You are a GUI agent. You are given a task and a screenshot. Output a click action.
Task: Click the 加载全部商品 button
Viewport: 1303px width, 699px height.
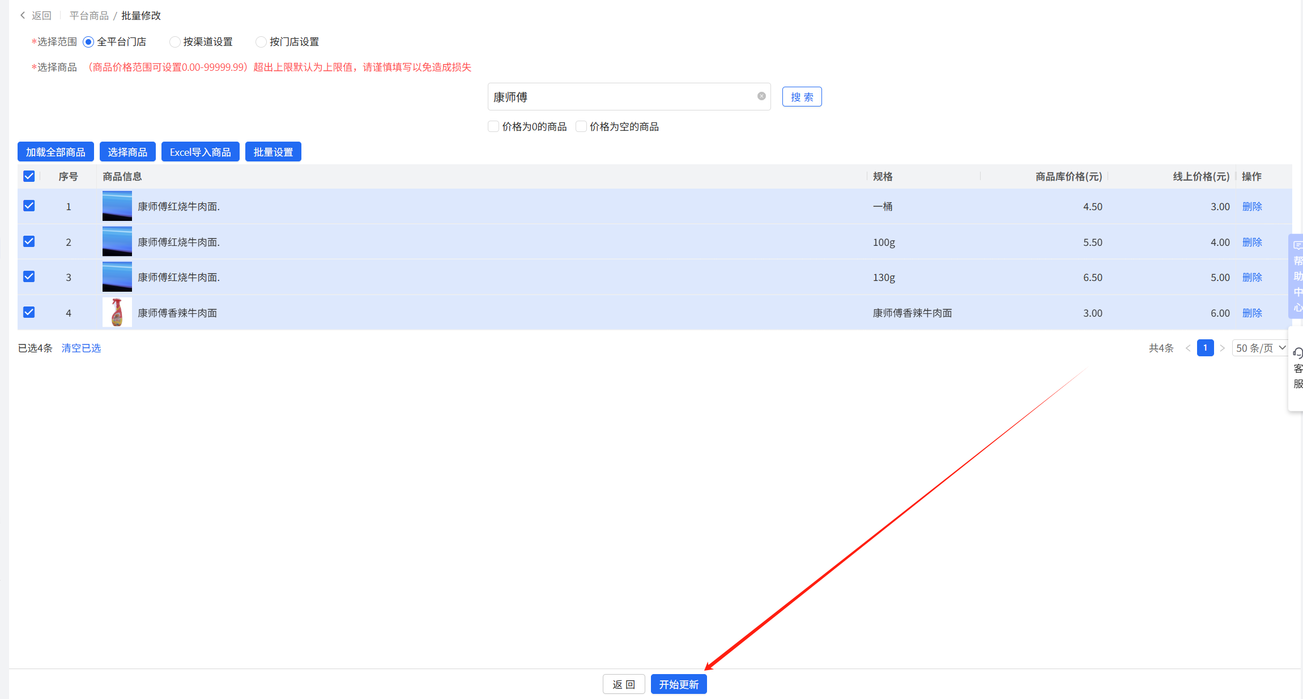[x=56, y=152]
